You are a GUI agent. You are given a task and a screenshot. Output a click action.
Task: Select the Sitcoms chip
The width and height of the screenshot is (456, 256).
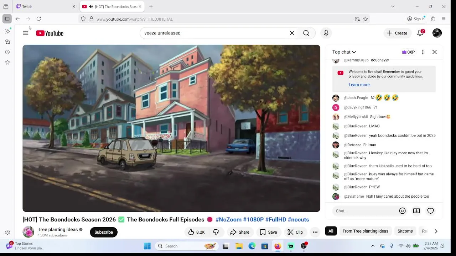coord(405,231)
